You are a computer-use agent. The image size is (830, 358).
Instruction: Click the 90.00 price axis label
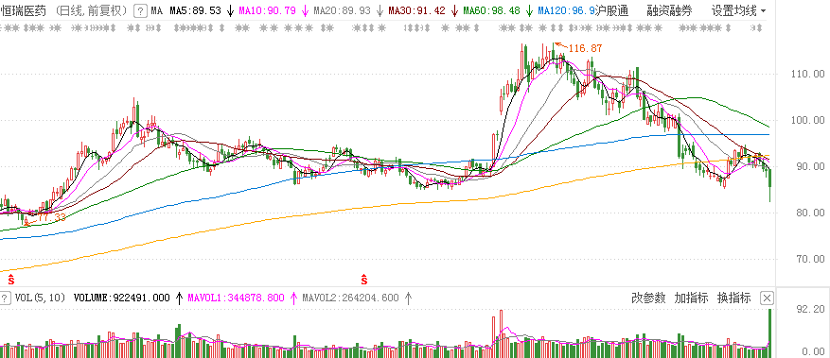coord(811,166)
